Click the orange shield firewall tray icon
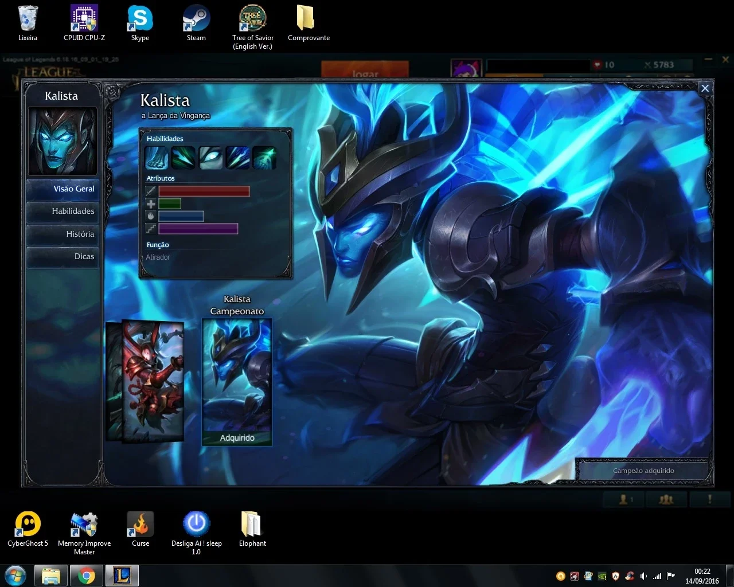The width and height of the screenshot is (734, 587). click(x=616, y=576)
